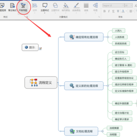Viewport: 137px width, 137px height.
Task: Open the 备注格式 notes format tool
Action: pos(13,7)
